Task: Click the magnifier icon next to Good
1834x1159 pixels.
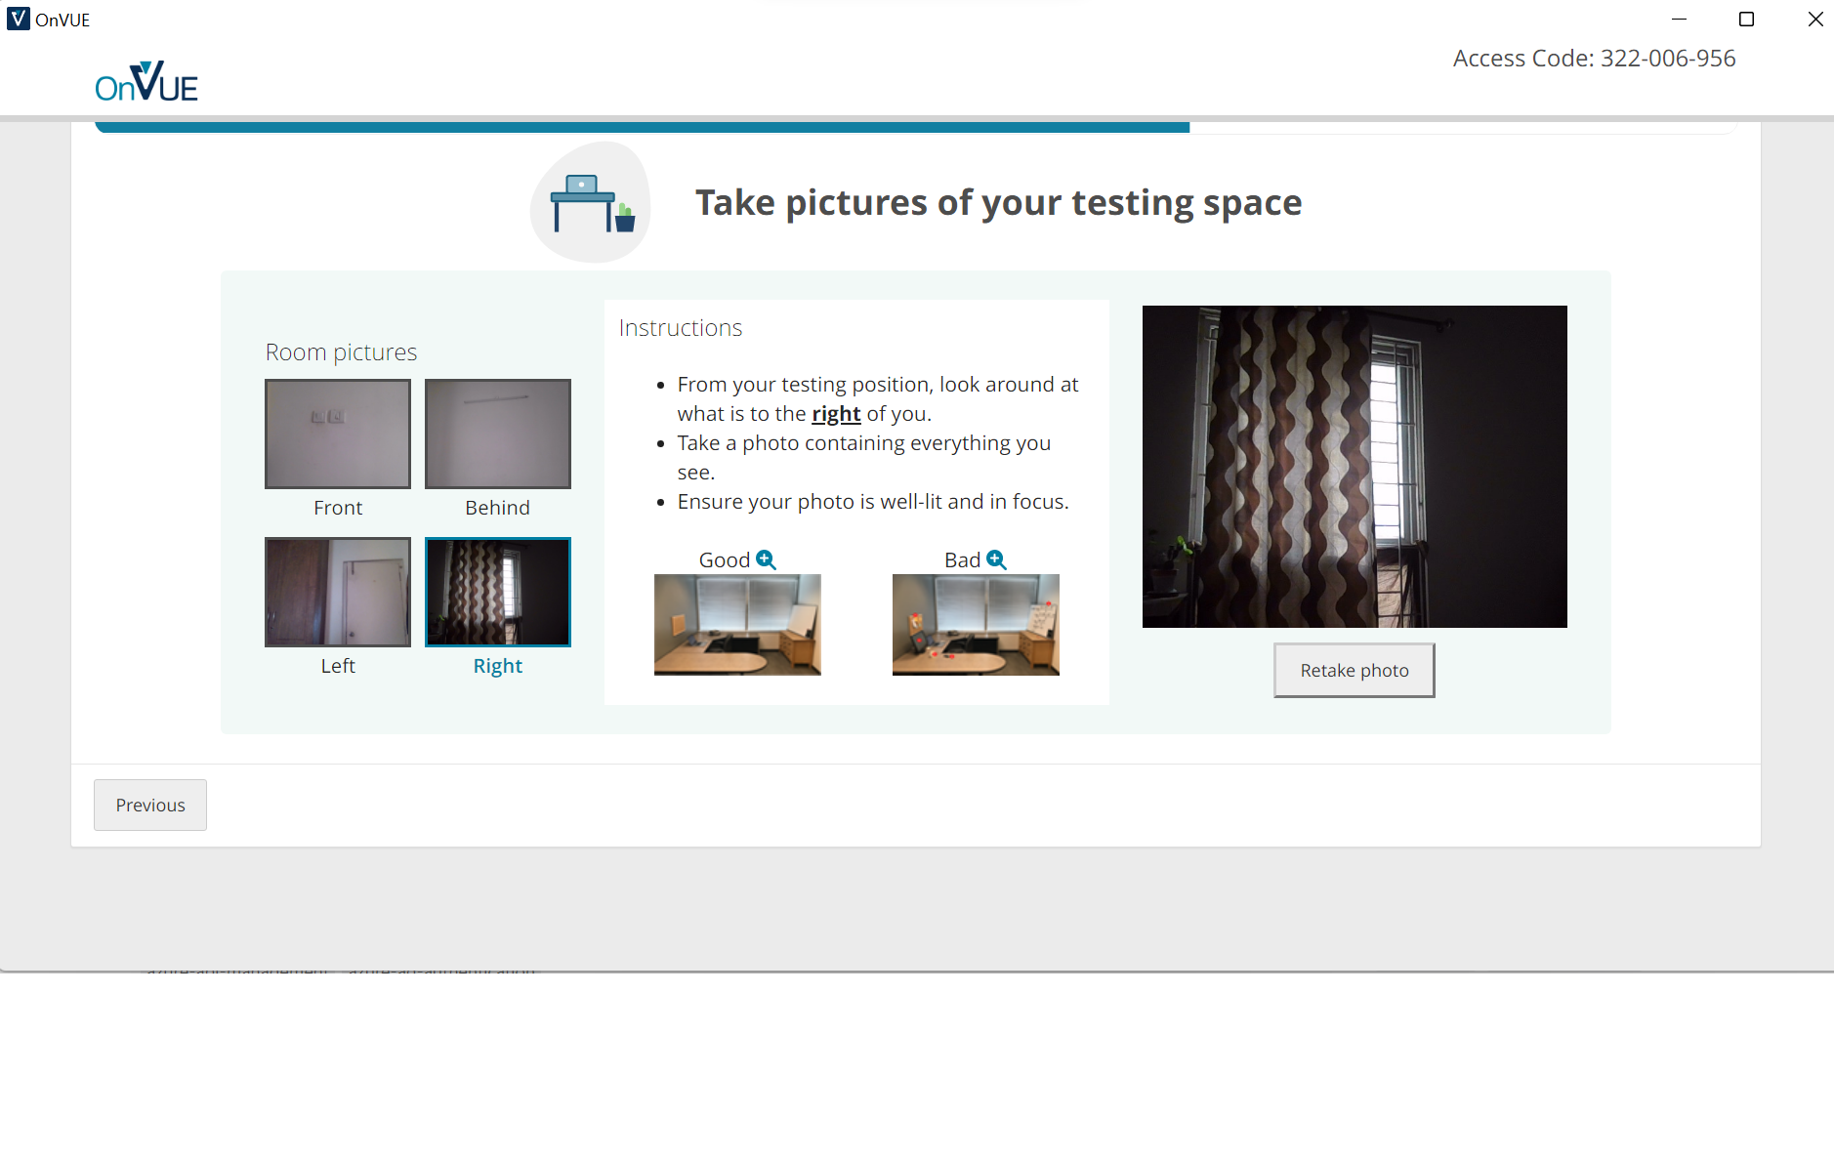Action: (767, 559)
